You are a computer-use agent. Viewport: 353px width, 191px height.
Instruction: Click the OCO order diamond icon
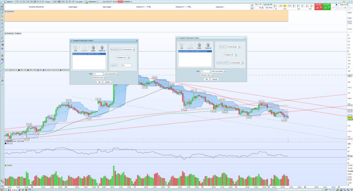285,6
